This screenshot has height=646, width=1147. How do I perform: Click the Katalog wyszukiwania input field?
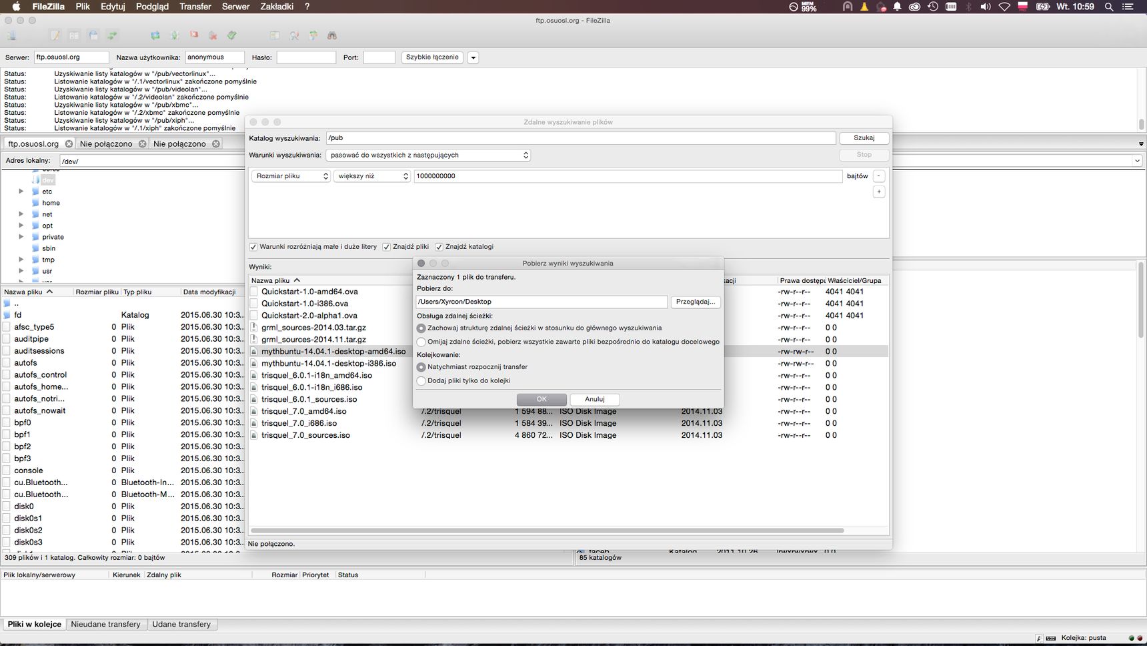pos(580,138)
